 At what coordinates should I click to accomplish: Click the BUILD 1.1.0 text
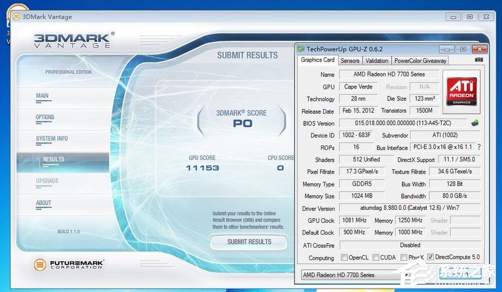point(68,231)
